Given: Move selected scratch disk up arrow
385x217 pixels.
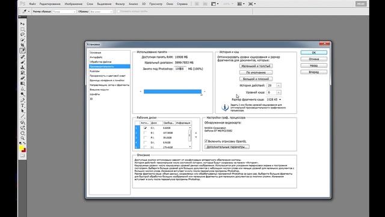Looking at the screenshot, I should click(196, 133).
